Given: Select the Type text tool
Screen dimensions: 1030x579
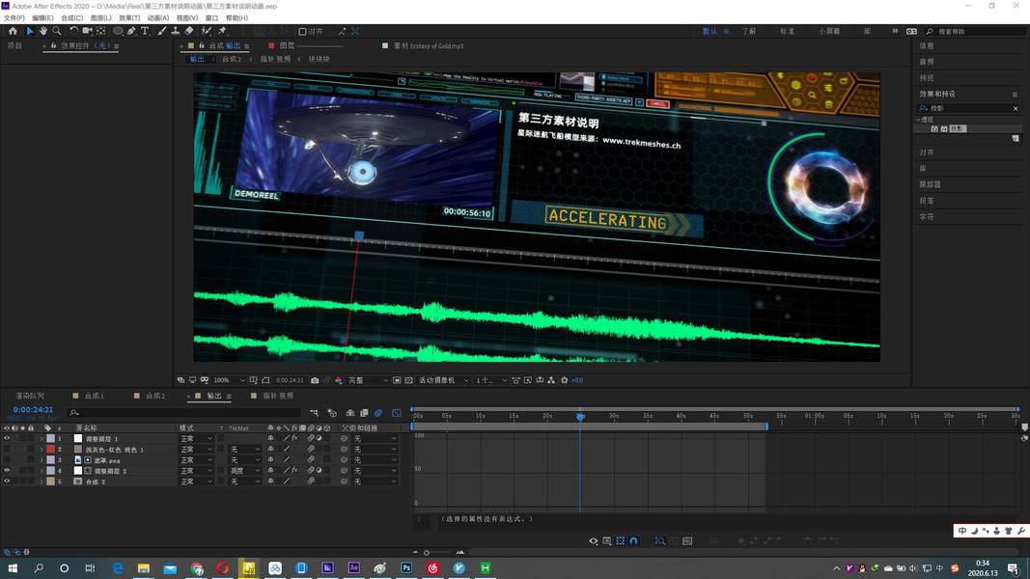Looking at the screenshot, I should point(145,31).
